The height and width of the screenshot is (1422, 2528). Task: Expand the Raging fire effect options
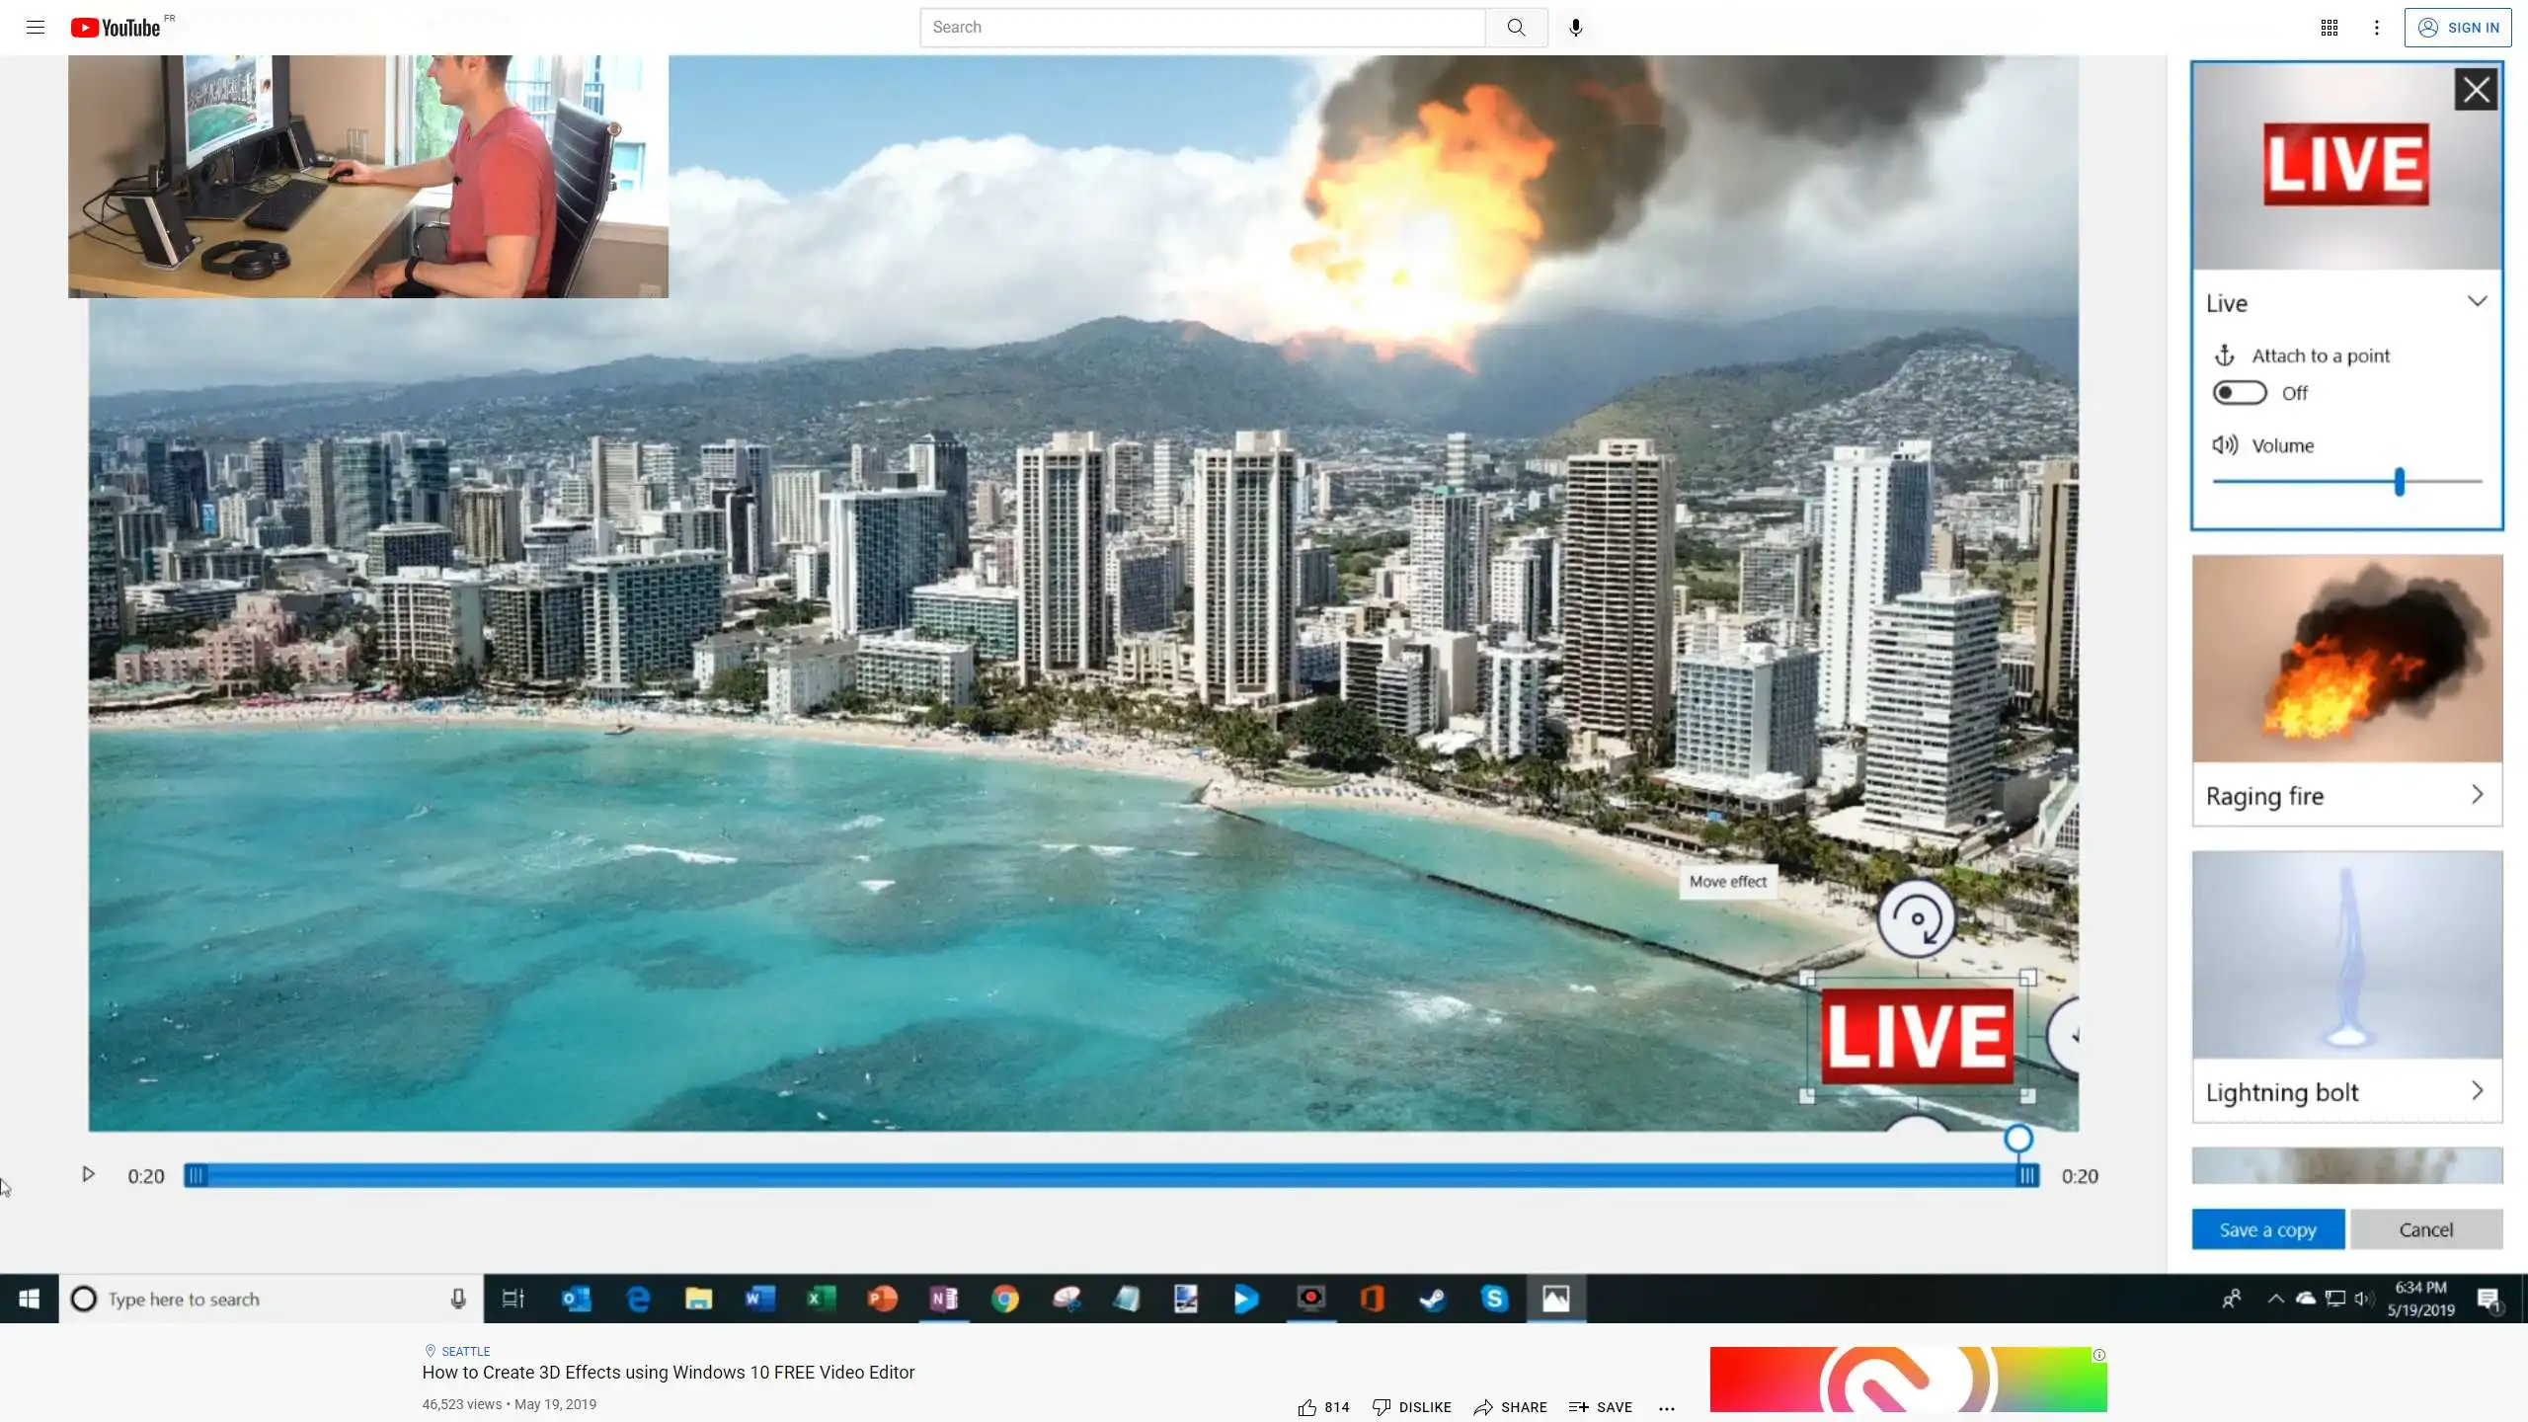pos(2477,795)
